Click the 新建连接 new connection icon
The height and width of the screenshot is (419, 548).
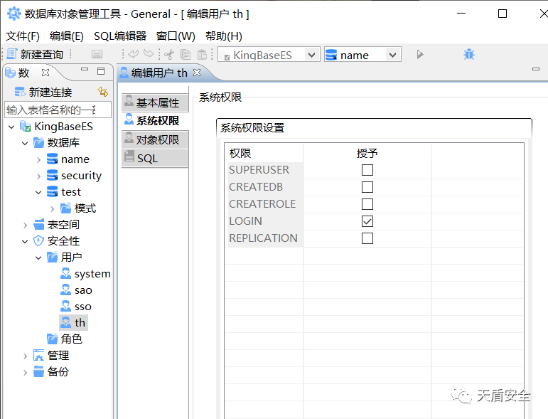[x=21, y=92]
